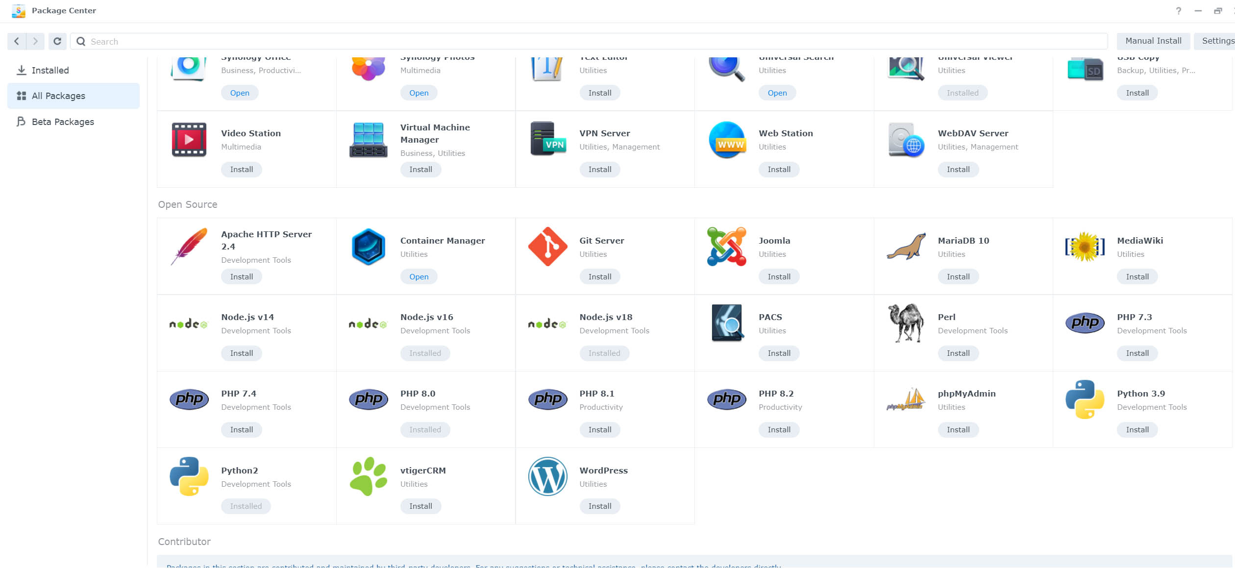This screenshot has width=1235, height=572.
Task: Click the Joomla package title
Action: 774,241
